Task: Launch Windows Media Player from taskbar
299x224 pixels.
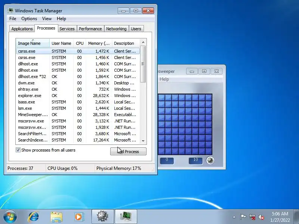Action: point(79,217)
